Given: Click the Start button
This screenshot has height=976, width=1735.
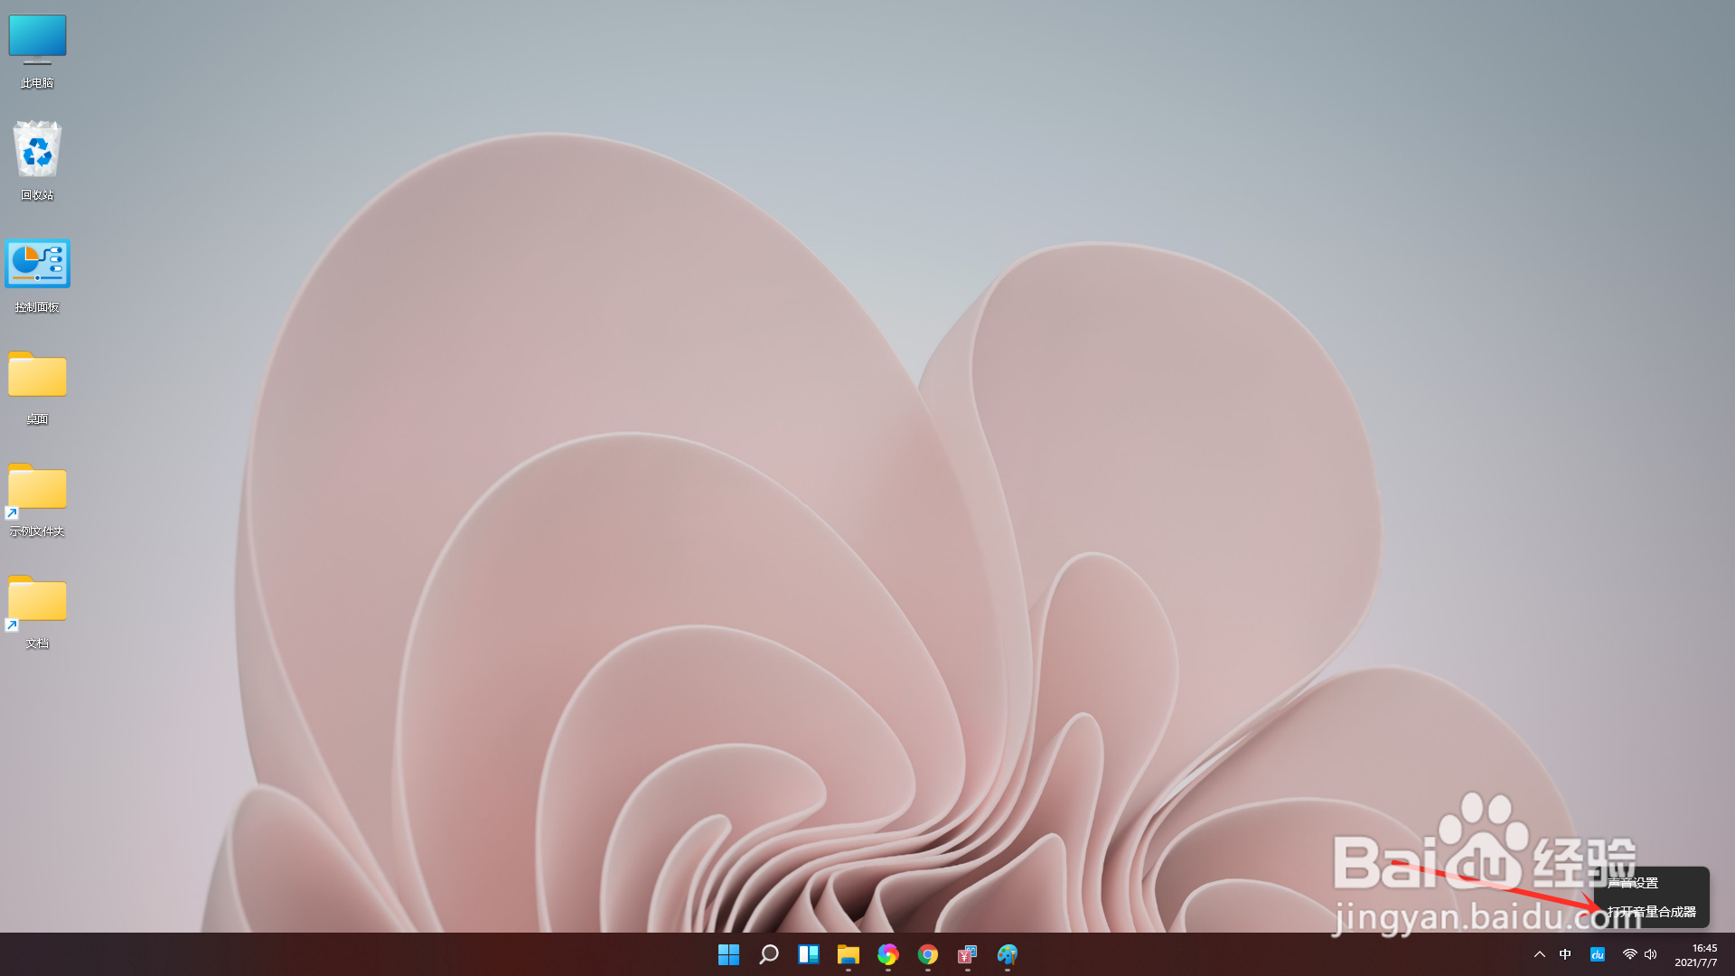Looking at the screenshot, I should click(728, 955).
